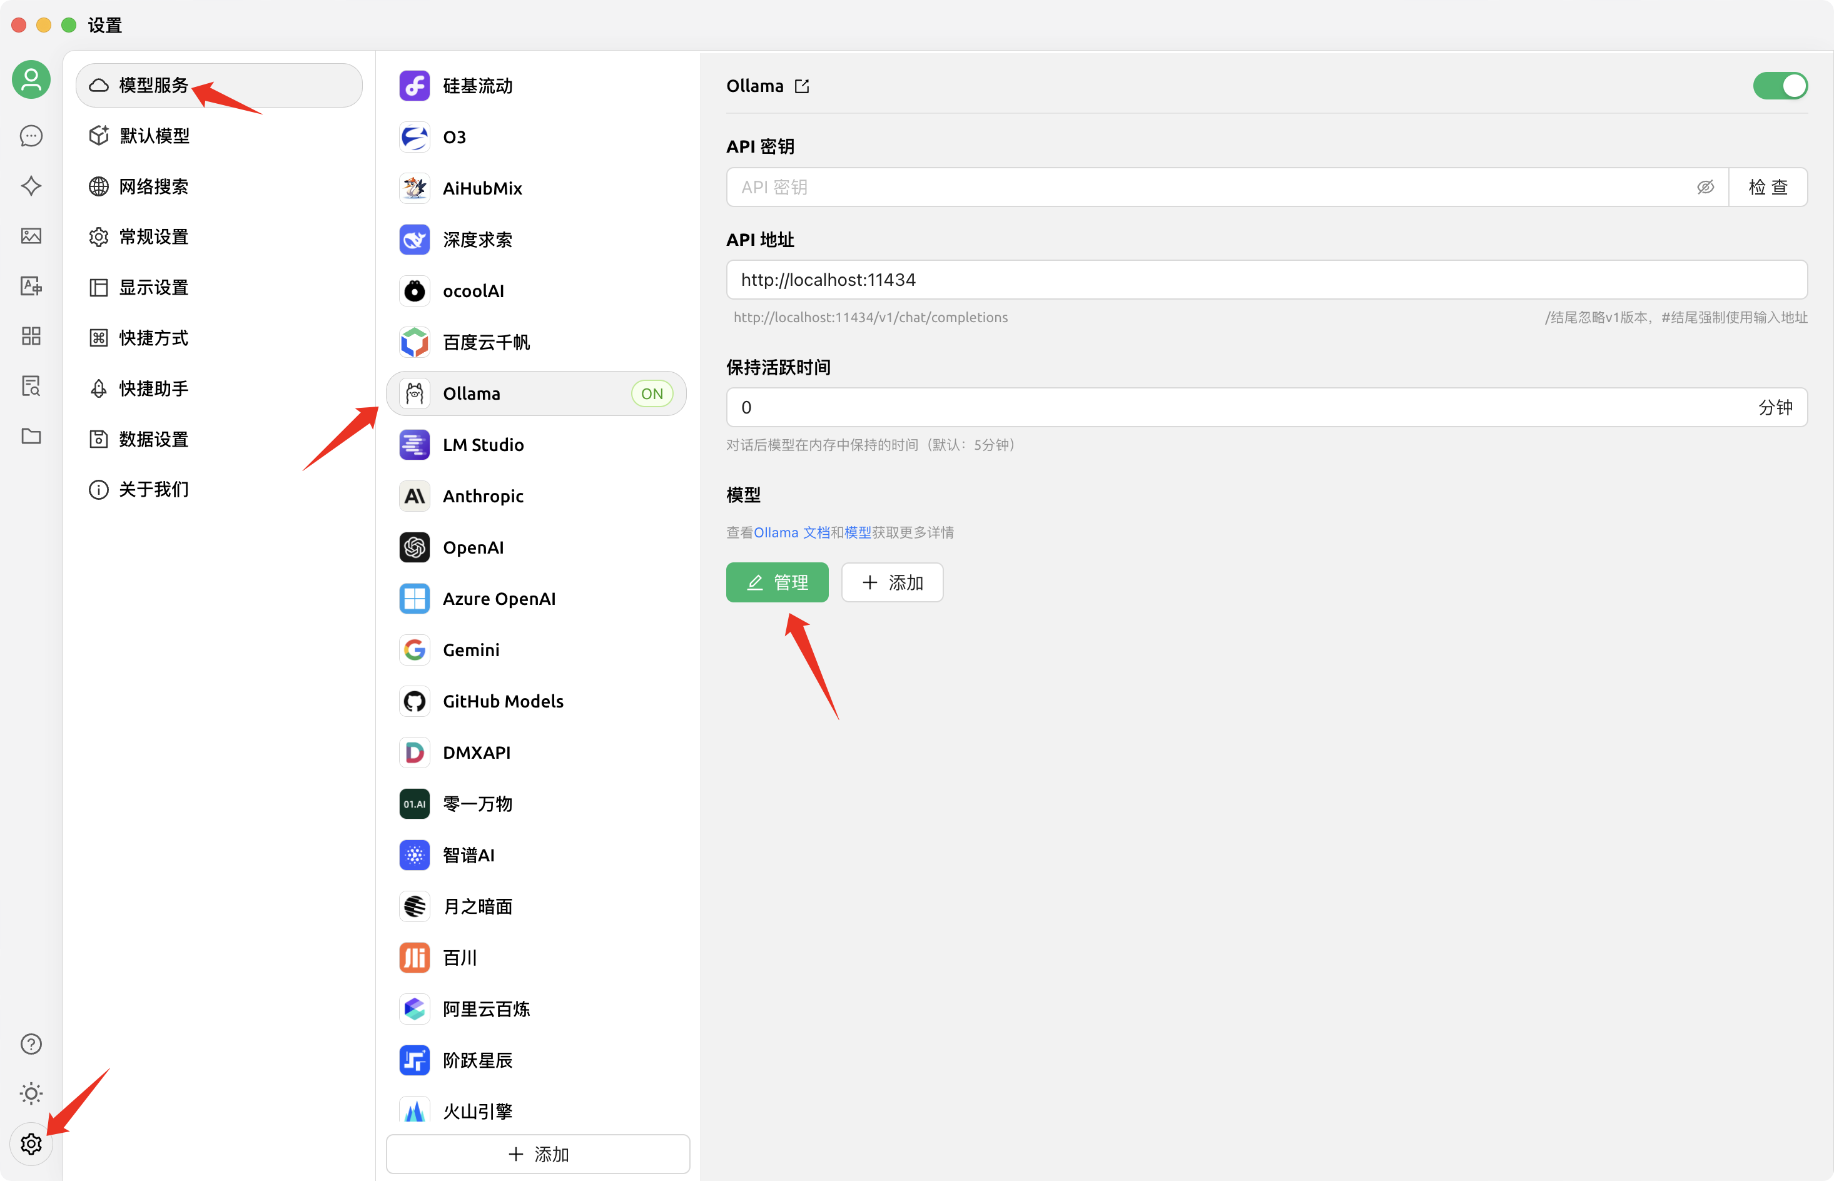Click 添加 button next to 管理
The height and width of the screenshot is (1181, 1834).
pyautogui.click(x=892, y=583)
